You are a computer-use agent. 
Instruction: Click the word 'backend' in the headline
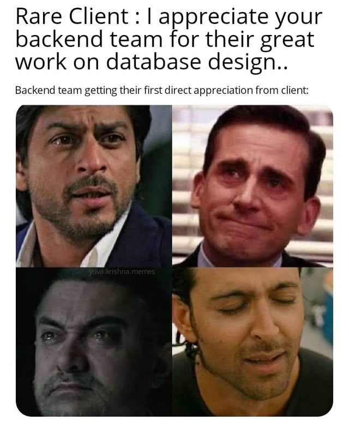[x=59, y=39]
